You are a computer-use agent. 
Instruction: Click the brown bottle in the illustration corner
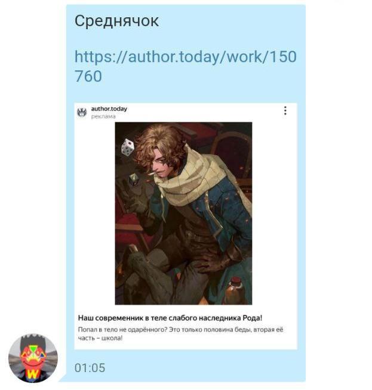point(234,291)
